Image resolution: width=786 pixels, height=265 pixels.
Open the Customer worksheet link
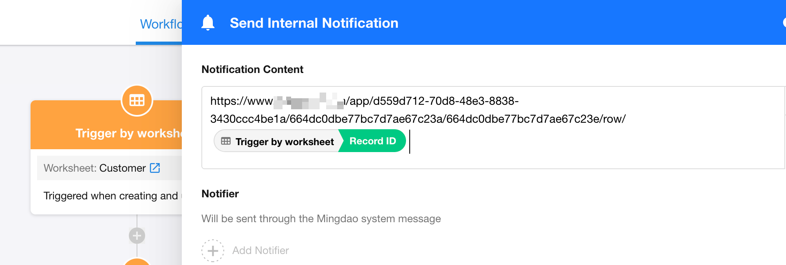point(122,168)
